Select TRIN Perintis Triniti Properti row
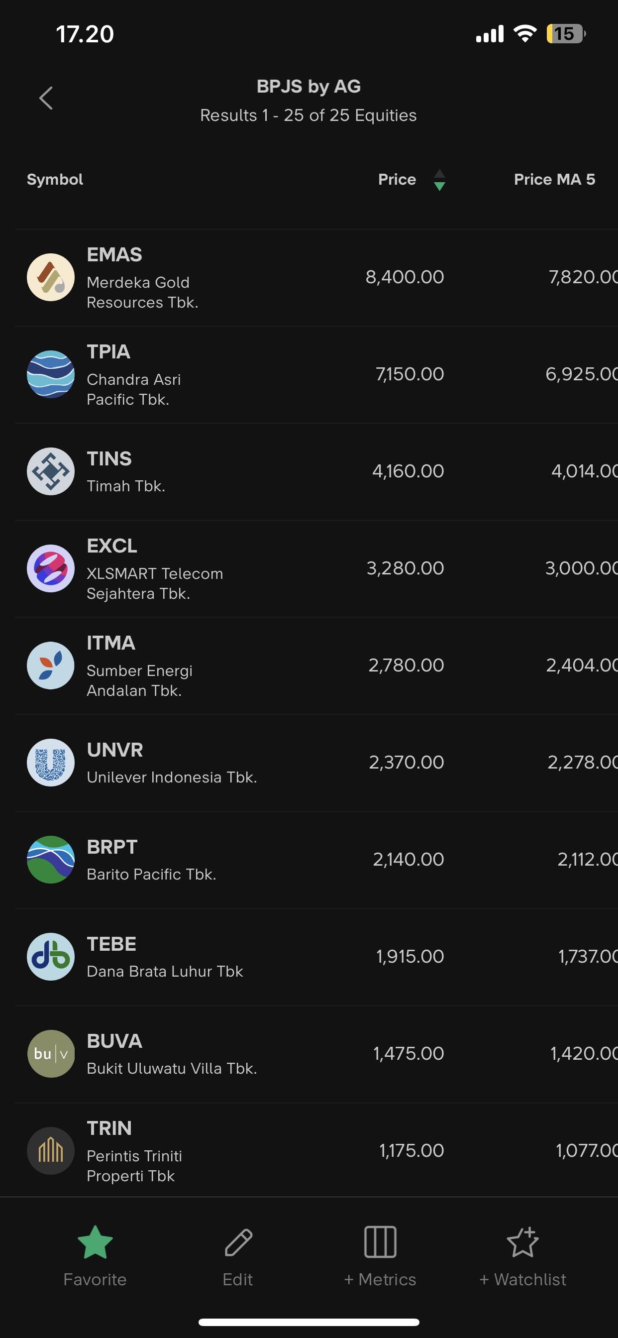The width and height of the screenshot is (618, 1338). pyautogui.click(x=260, y=1150)
